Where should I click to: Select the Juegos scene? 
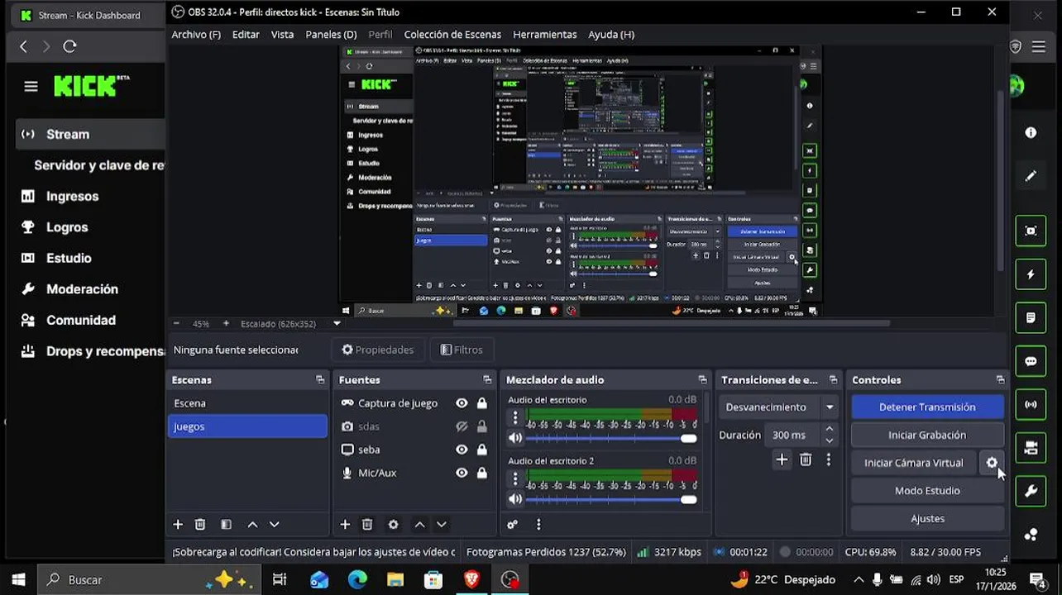coord(247,426)
